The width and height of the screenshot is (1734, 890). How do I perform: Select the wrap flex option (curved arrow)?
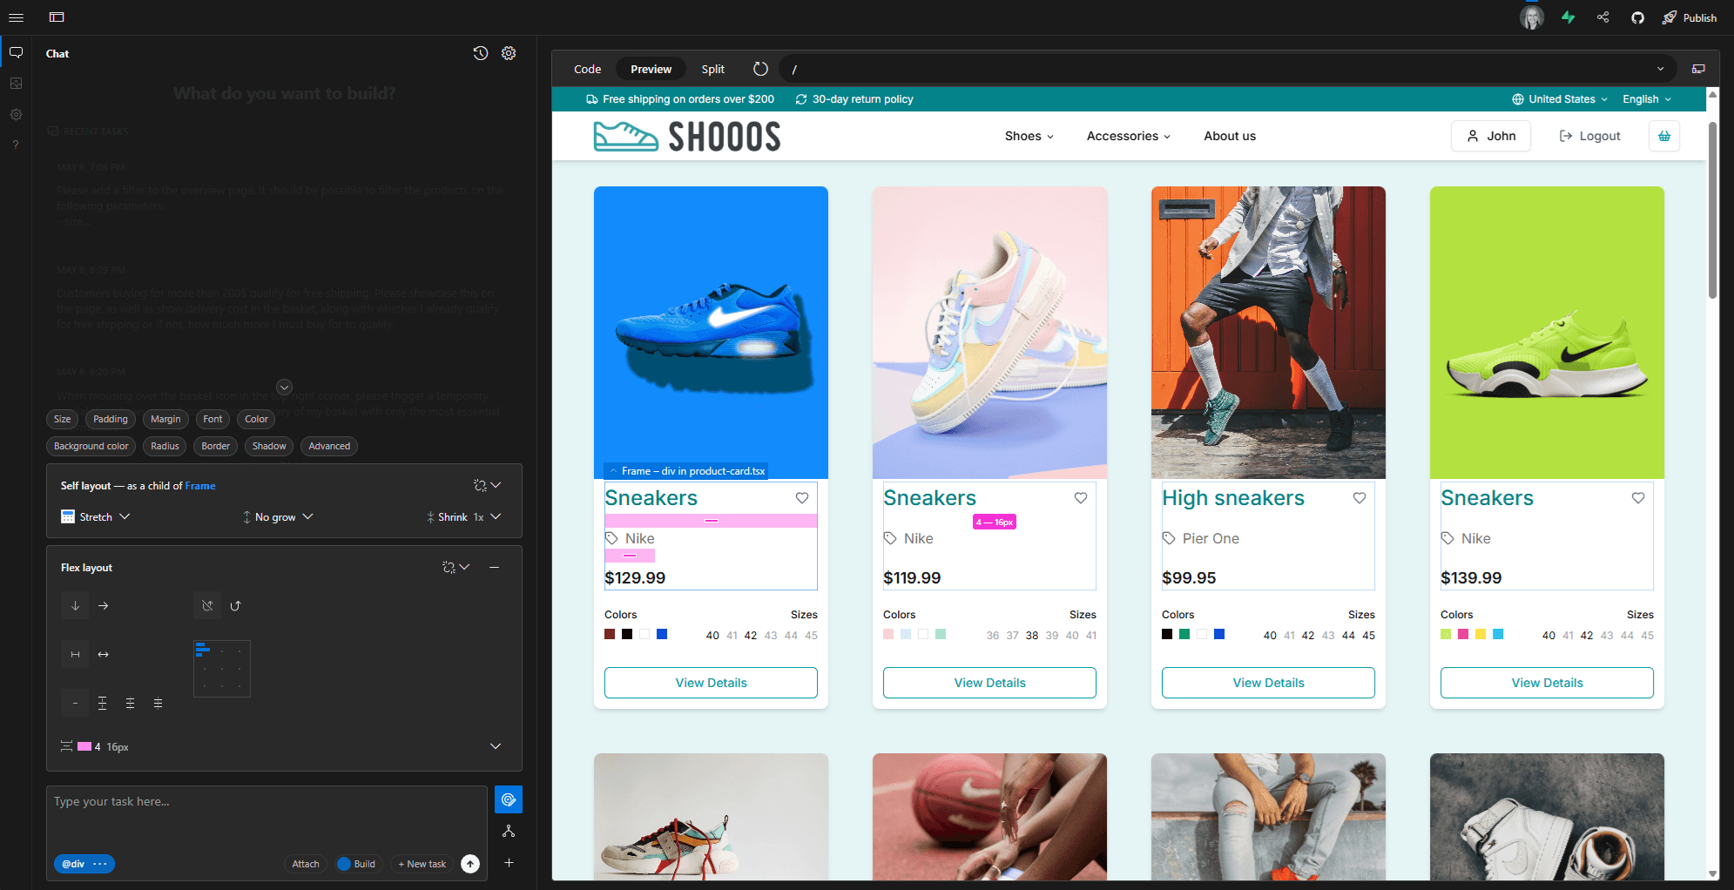point(235,605)
